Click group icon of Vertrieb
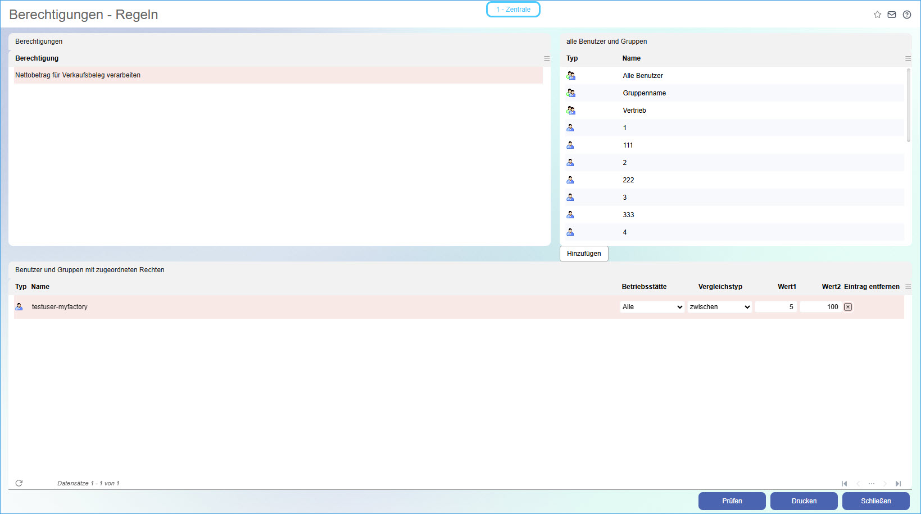 point(571,111)
